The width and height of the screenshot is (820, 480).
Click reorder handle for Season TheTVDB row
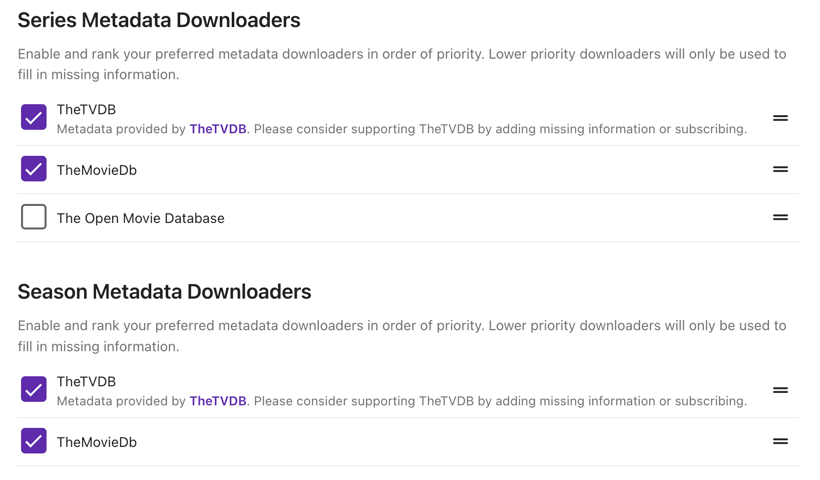click(x=780, y=390)
